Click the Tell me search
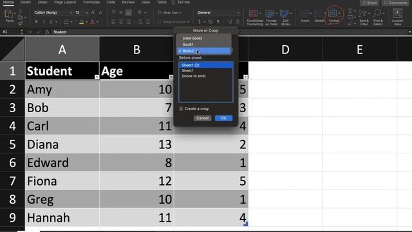Screen dimensions: 412x232 (x=181, y=2)
